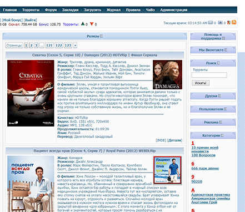
Task: Click the Мой бонус link
Action: point(12,20)
